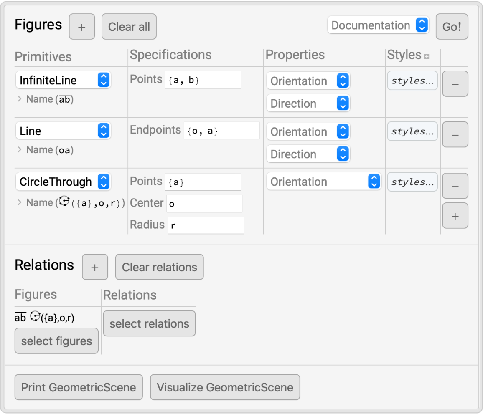
Task: Click the Clear all button
Action: 129,27
